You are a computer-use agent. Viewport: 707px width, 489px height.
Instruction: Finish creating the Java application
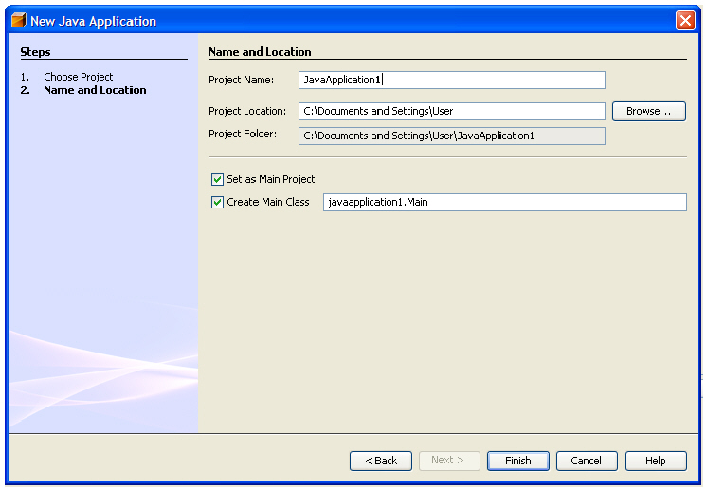[518, 462]
